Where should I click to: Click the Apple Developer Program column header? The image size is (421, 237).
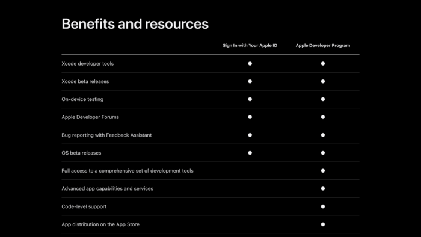323,45
